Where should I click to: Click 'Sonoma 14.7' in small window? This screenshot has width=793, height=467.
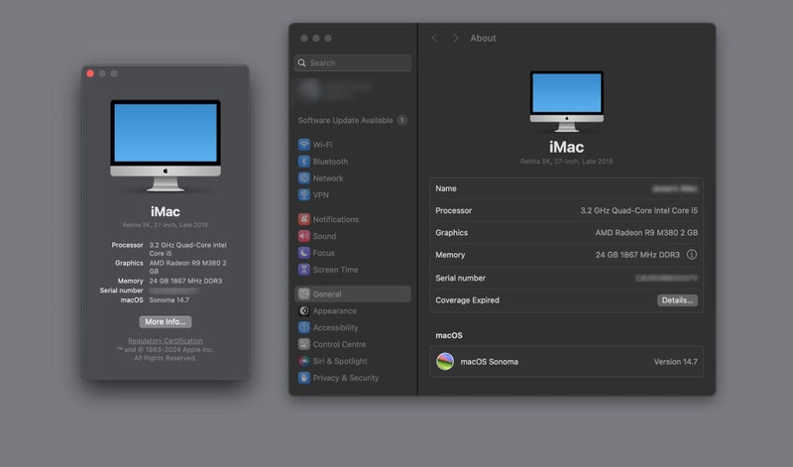(x=169, y=300)
